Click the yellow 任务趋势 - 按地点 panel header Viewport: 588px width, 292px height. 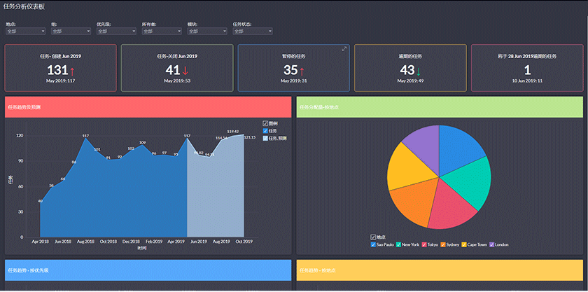[x=440, y=270]
